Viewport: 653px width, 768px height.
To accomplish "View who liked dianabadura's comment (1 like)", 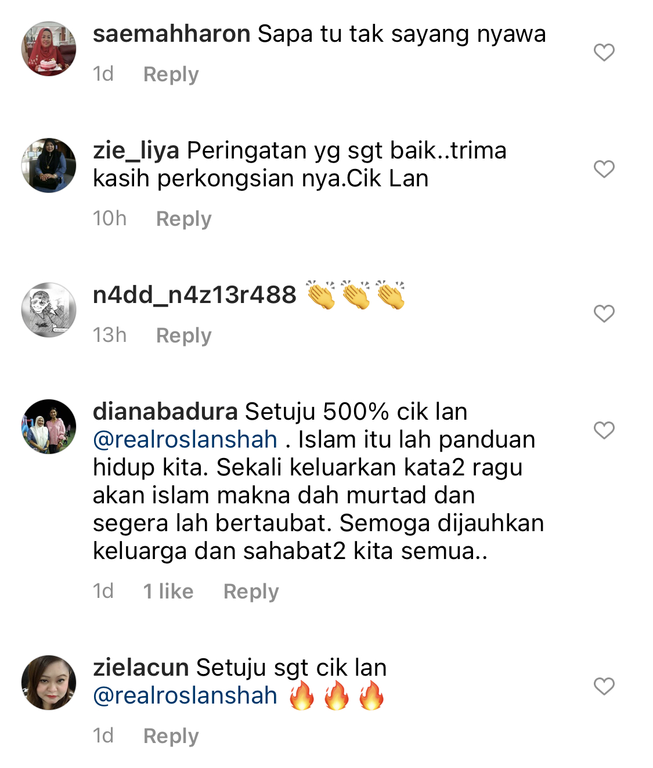I will tap(168, 591).
